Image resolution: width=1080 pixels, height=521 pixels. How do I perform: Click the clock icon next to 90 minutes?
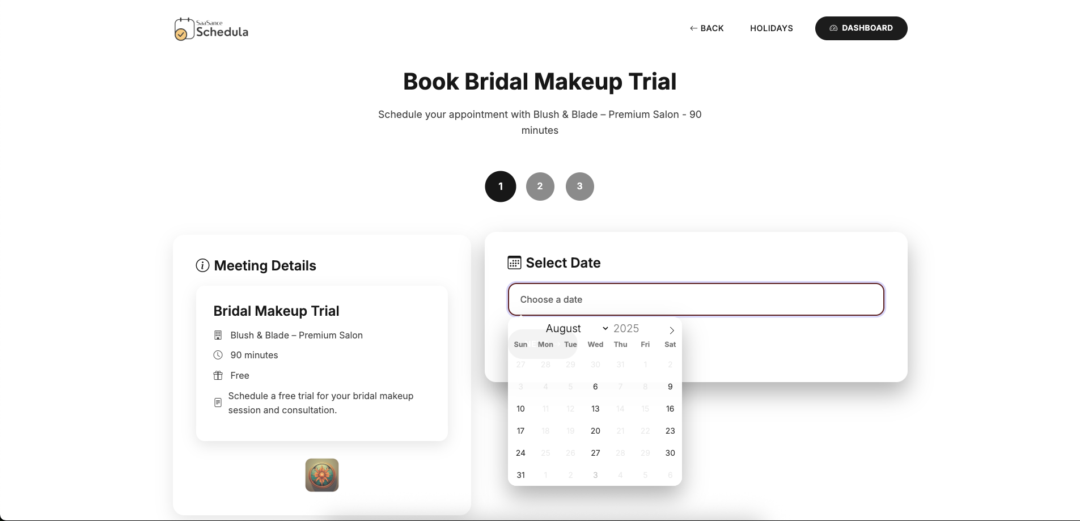pos(218,355)
